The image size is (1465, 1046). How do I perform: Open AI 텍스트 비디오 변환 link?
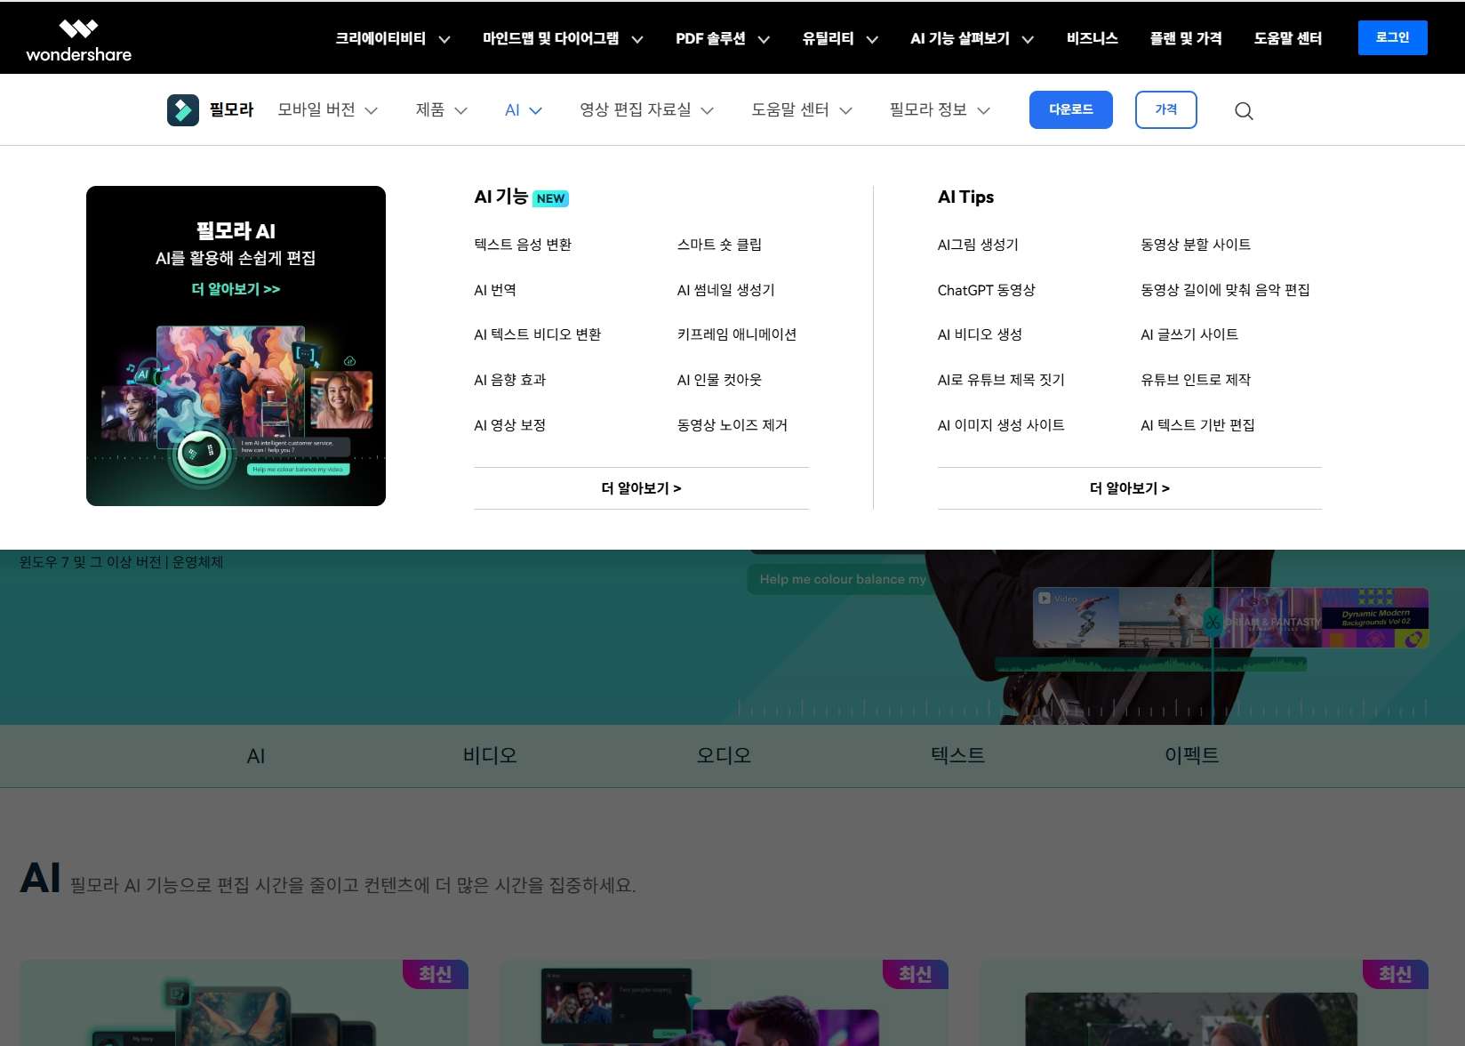point(538,334)
